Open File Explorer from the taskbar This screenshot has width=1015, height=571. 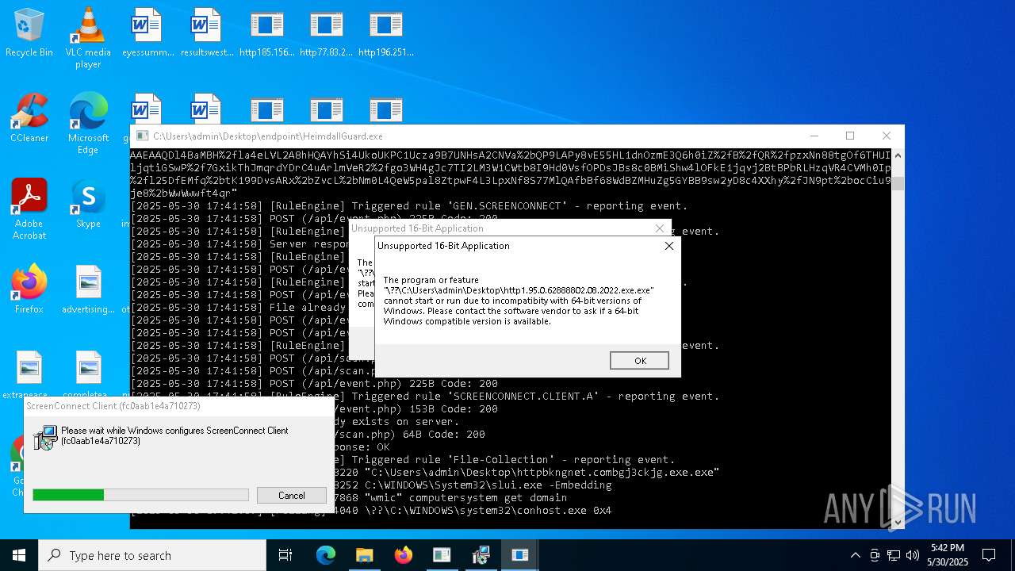click(x=364, y=555)
